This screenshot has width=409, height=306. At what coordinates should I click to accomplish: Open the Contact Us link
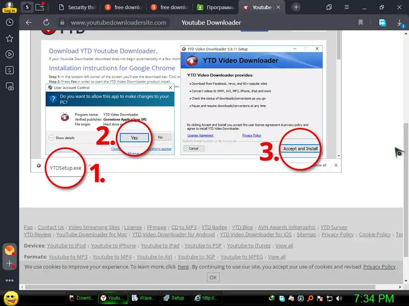coord(51,228)
